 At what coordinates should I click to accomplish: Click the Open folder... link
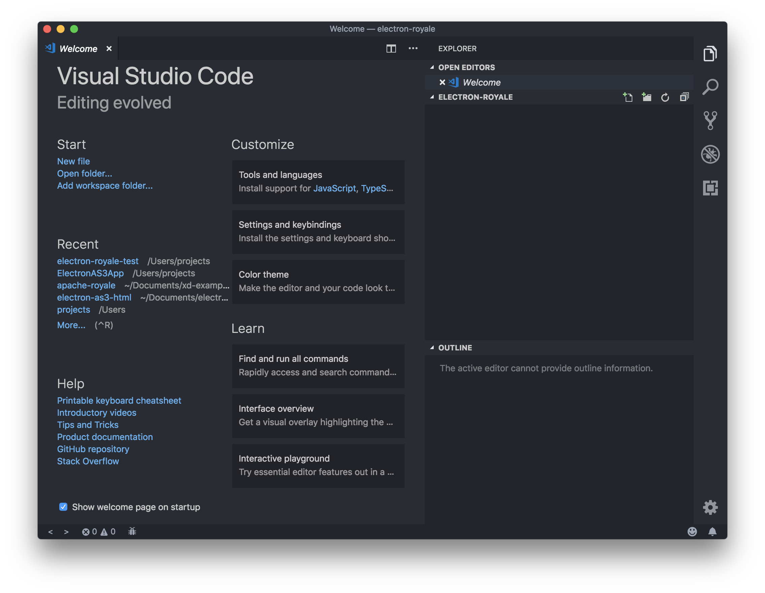85,174
